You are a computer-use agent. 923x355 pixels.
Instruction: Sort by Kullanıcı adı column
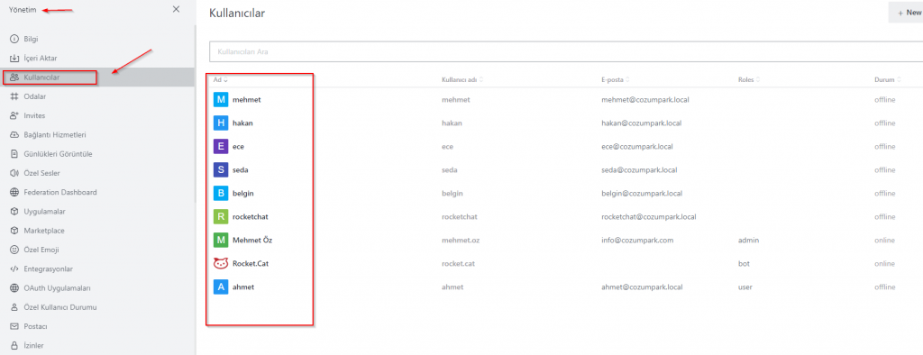(x=462, y=79)
